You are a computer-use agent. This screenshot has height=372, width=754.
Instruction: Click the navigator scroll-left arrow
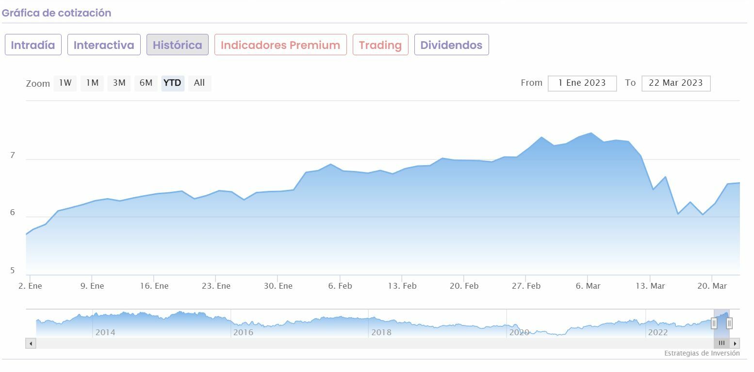(31, 343)
